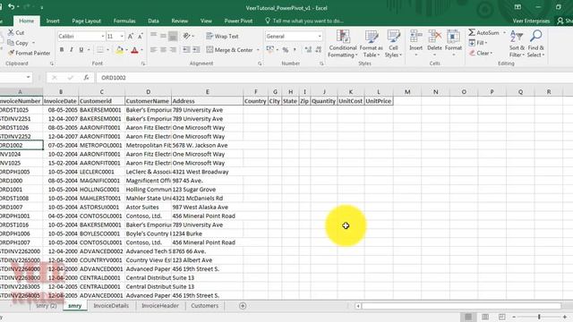573x322 pixels.
Task: Click the Insert cells icon
Action: [x=415, y=37]
